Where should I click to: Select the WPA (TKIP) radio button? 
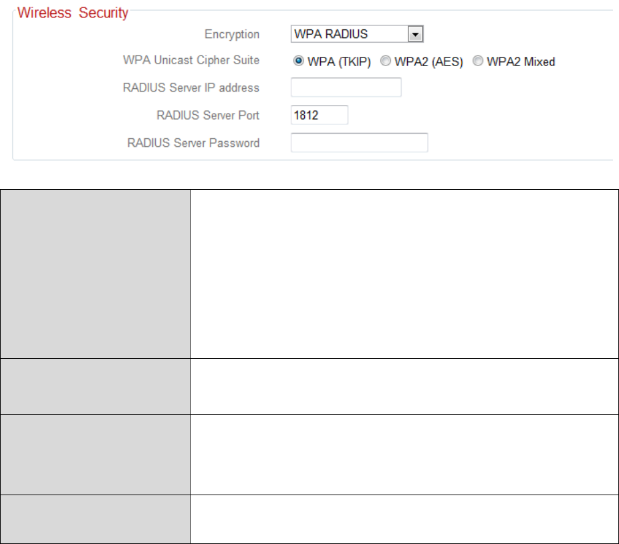tap(298, 61)
